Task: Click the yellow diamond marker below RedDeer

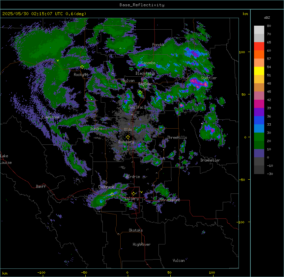Action: click(x=140, y=92)
